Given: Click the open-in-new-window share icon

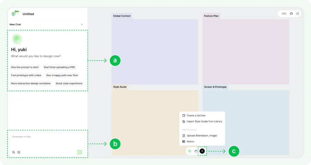Looking at the screenshot, I should pyautogui.click(x=297, y=14).
